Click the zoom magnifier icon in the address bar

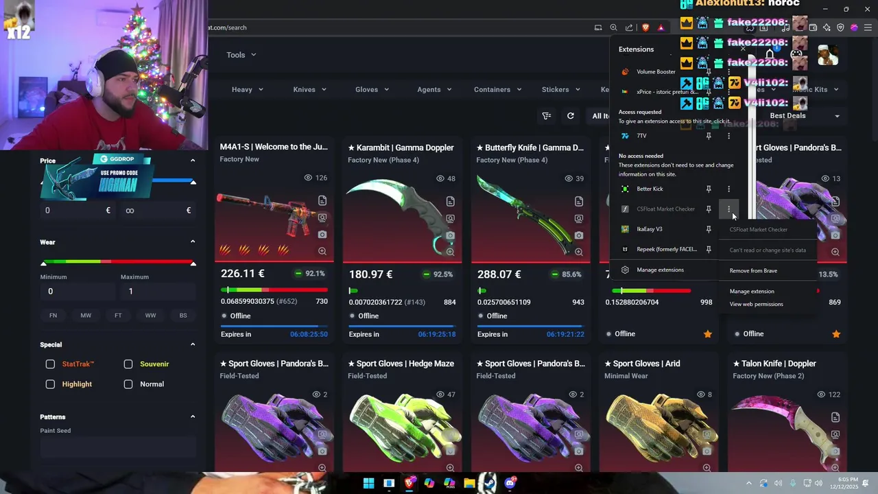613,27
